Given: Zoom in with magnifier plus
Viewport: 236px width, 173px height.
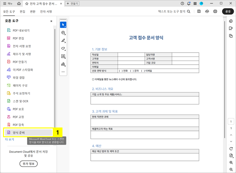Looking at the screenshot, I should 231,163.
